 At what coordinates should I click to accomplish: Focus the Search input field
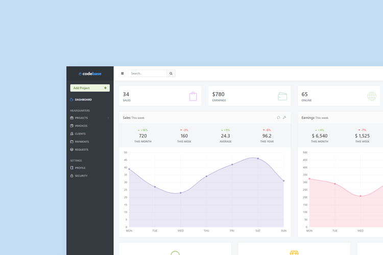(x=147, y=73)
